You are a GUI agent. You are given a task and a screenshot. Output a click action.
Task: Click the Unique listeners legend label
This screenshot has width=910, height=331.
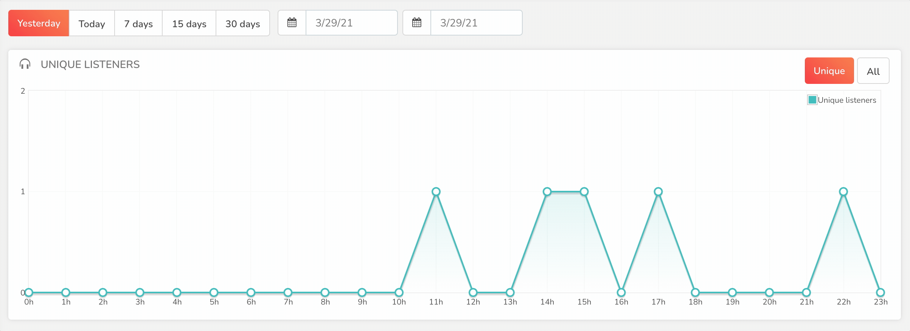click(847, 100)
